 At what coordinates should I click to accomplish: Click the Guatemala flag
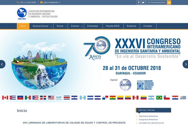pyautogui.click(x=83, y=97)
